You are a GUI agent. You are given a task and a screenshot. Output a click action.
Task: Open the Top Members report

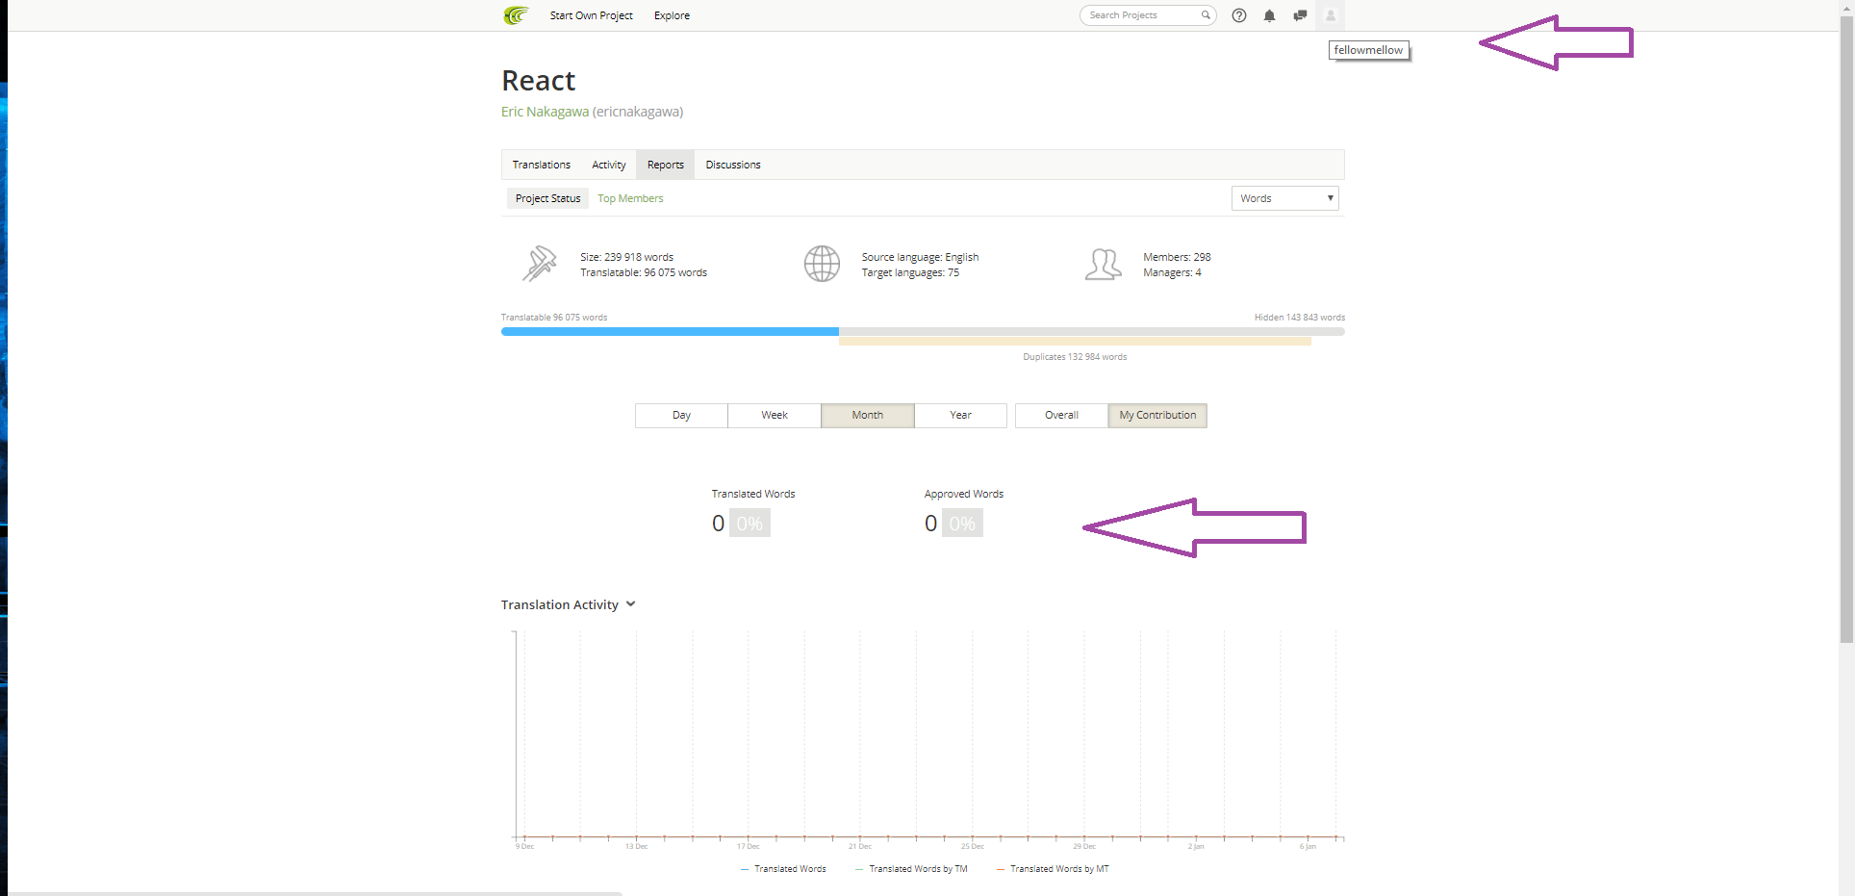click(630, 198)
